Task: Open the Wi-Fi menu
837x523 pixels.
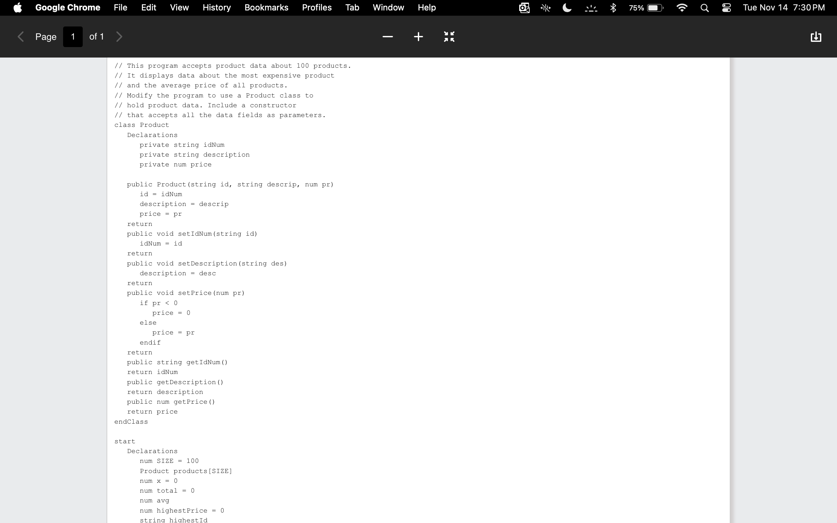Action: pos(682,8)
